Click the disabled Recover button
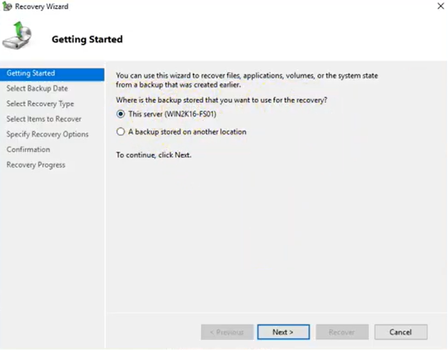Viewport: 448px width, 350px height. 342,332
